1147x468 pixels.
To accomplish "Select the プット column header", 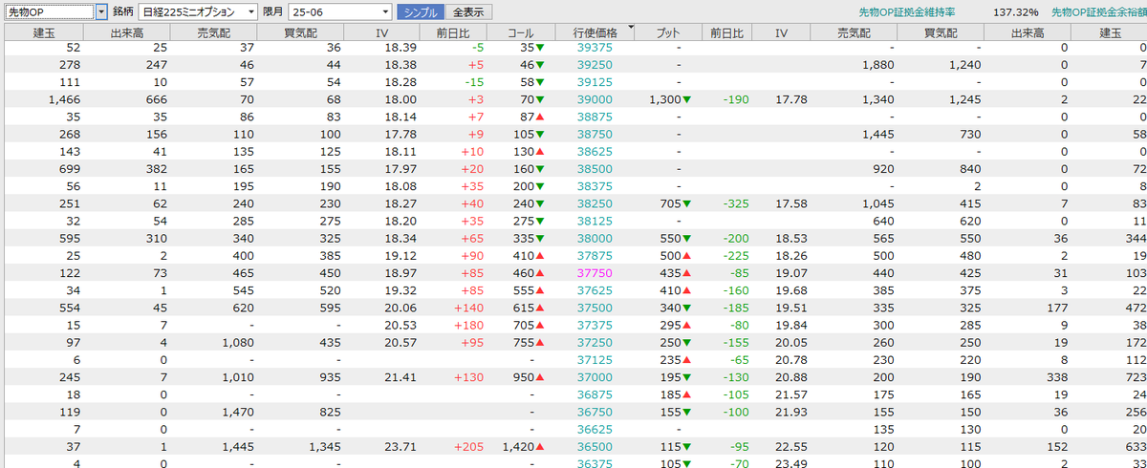I will pos(670,32).
